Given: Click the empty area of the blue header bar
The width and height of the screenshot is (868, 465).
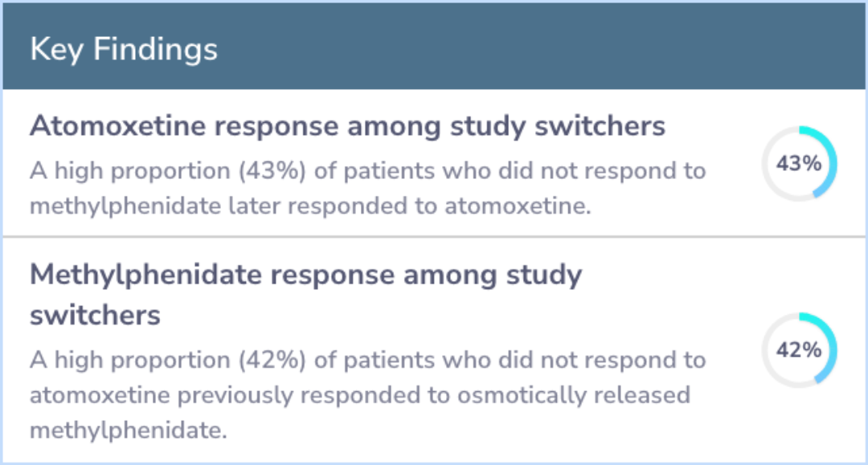Looking at the screenshot, I should coord(542,47).
